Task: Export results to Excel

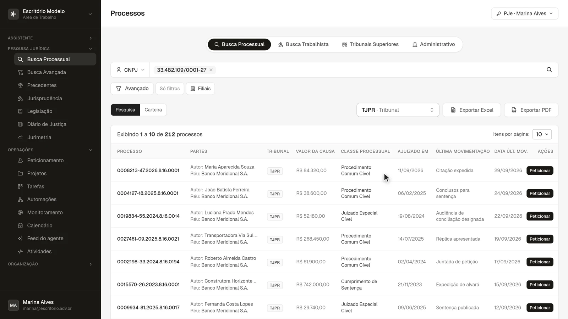Action: [x=471, y=110]
